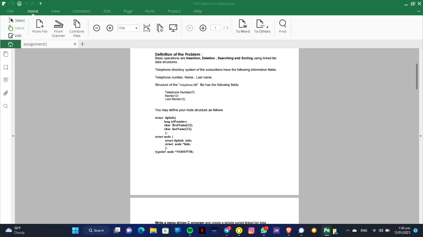Open the attachments panel
Image resolution: width=423 pixels, height=237 pixels.
6,93
